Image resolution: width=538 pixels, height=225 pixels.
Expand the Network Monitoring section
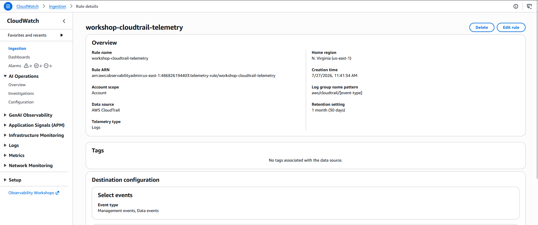click(5, 165)
